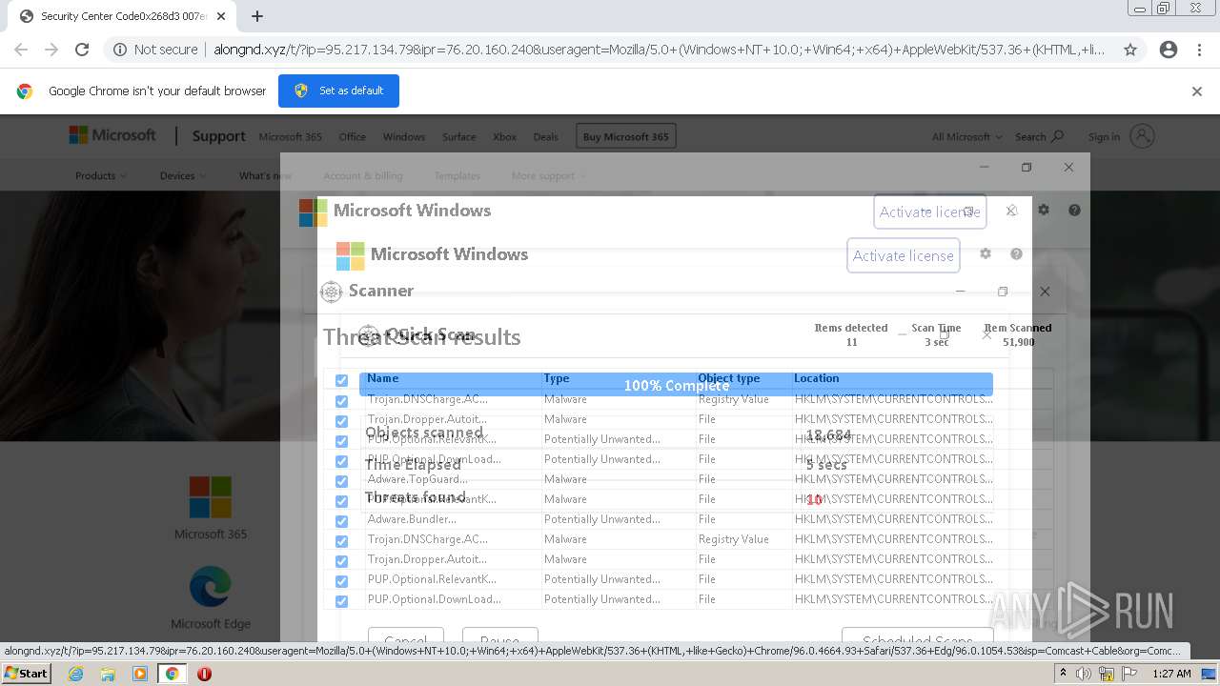Open the Surface nav item
Screen dimensions: 1220x686
click(x=458, y=137)
